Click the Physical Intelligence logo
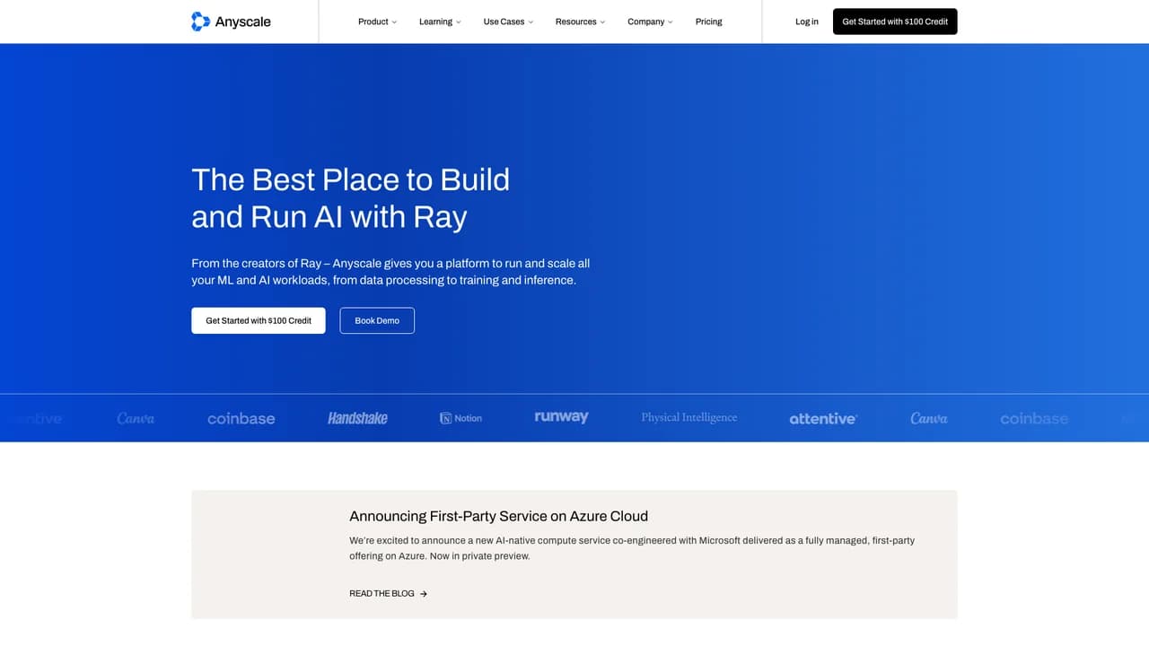Image resolution: width=1149 pixels, height=646 pixels. [689, 417]
